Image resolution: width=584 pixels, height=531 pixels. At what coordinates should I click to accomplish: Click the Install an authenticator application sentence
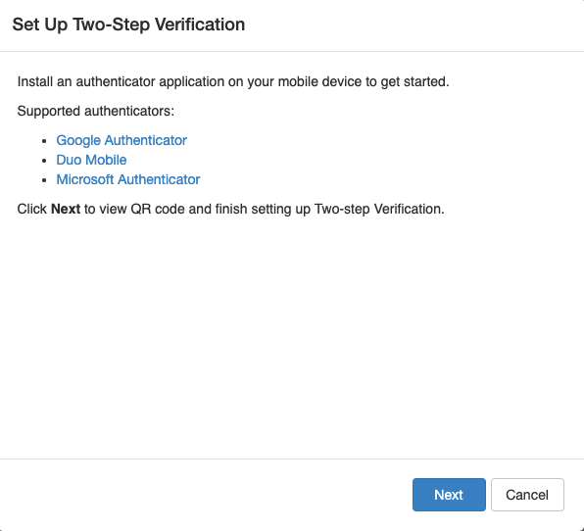233,81
